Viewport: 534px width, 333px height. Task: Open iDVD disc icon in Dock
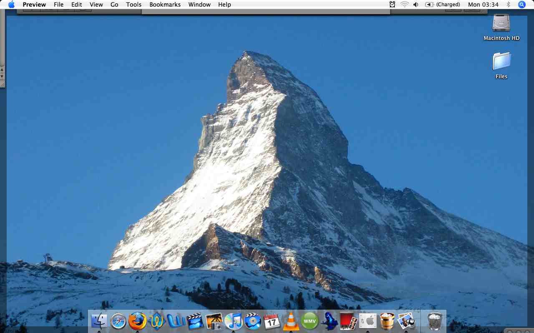(252, 321)
